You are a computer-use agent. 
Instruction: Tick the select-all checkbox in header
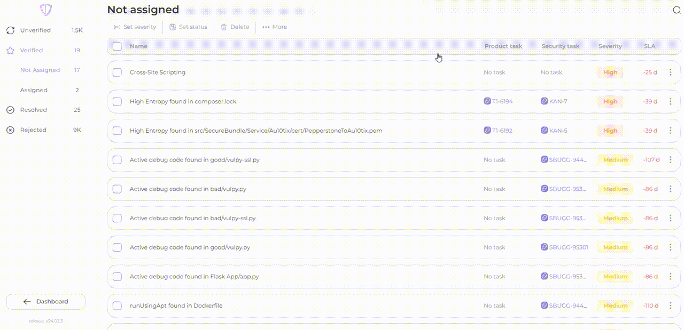point(118,46)
